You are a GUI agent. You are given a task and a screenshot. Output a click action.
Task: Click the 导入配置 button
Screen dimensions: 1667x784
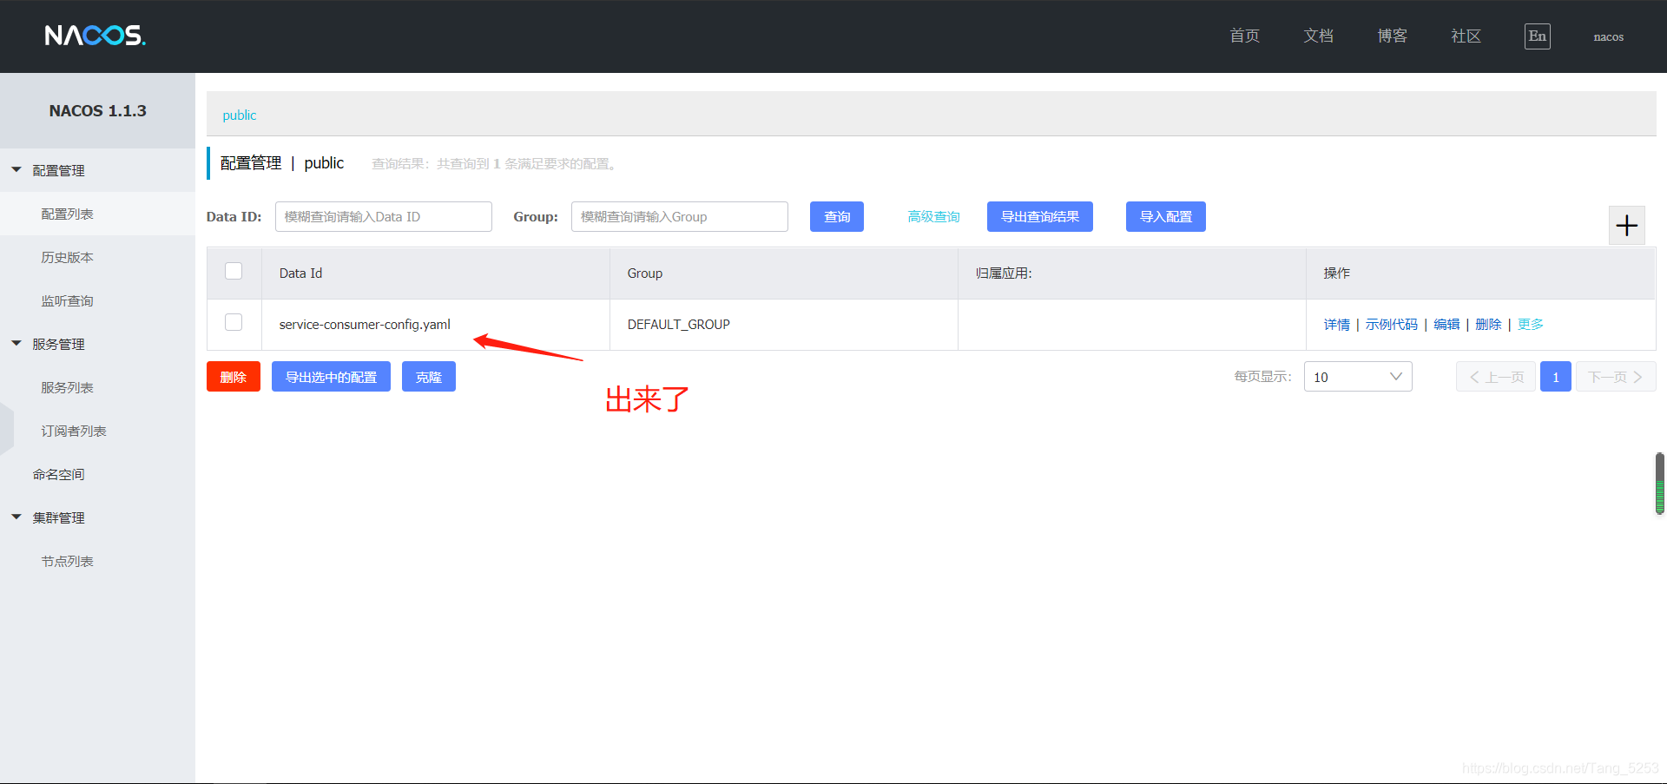(x=1166, y=217)
